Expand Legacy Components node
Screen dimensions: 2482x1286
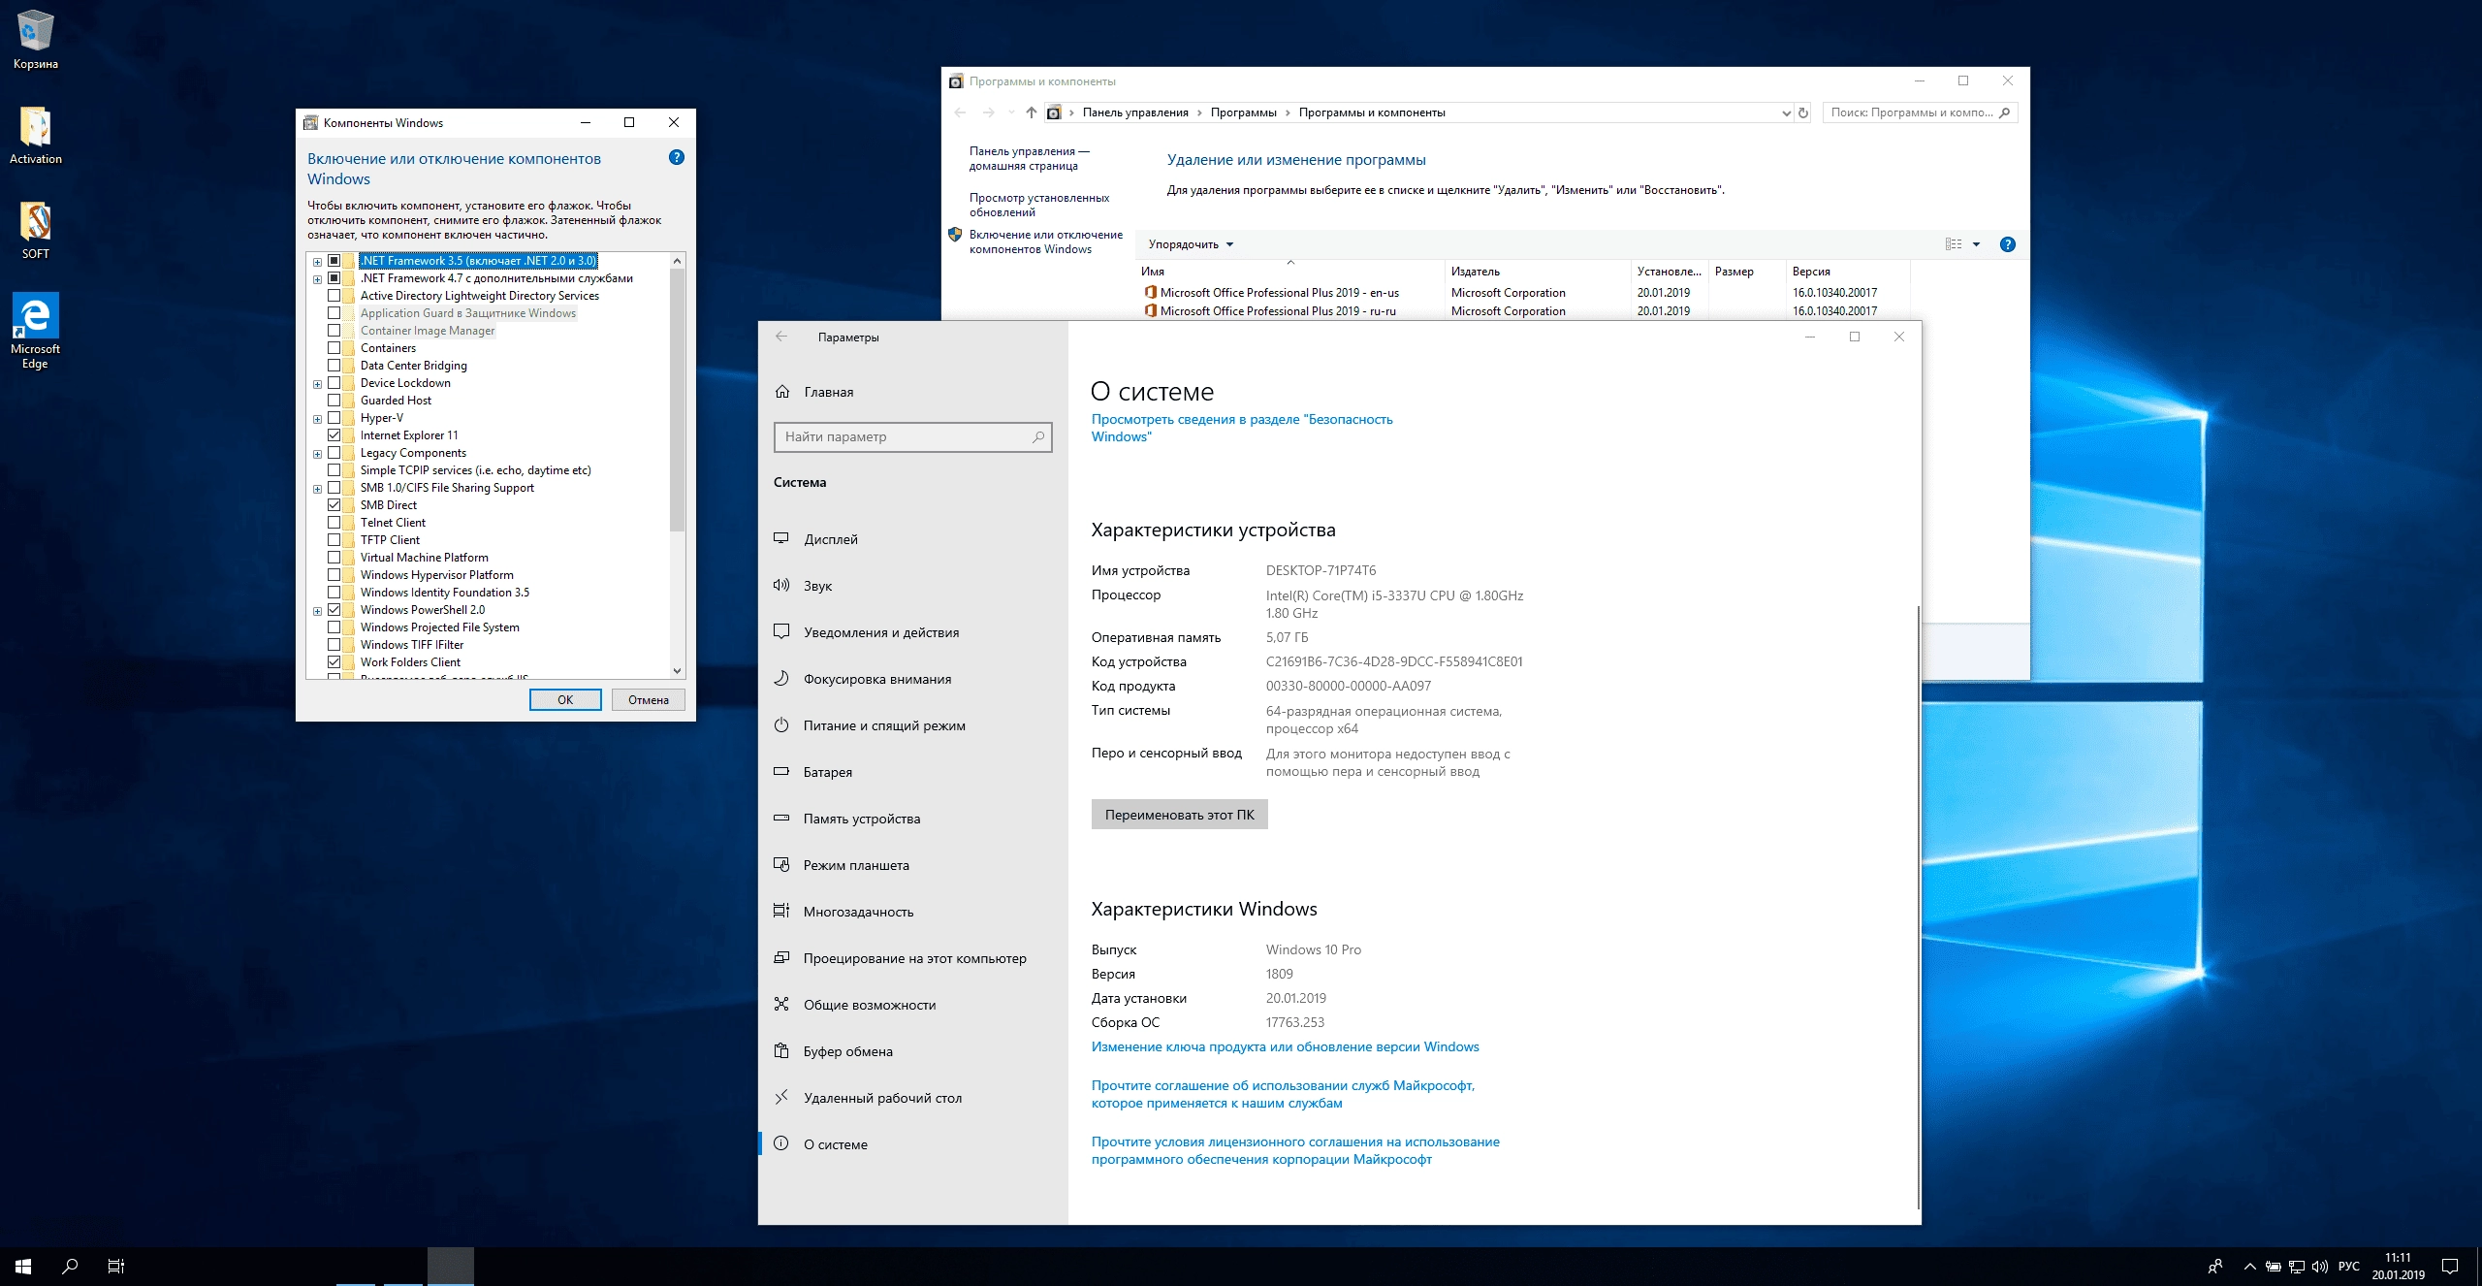tap(317, 454)
